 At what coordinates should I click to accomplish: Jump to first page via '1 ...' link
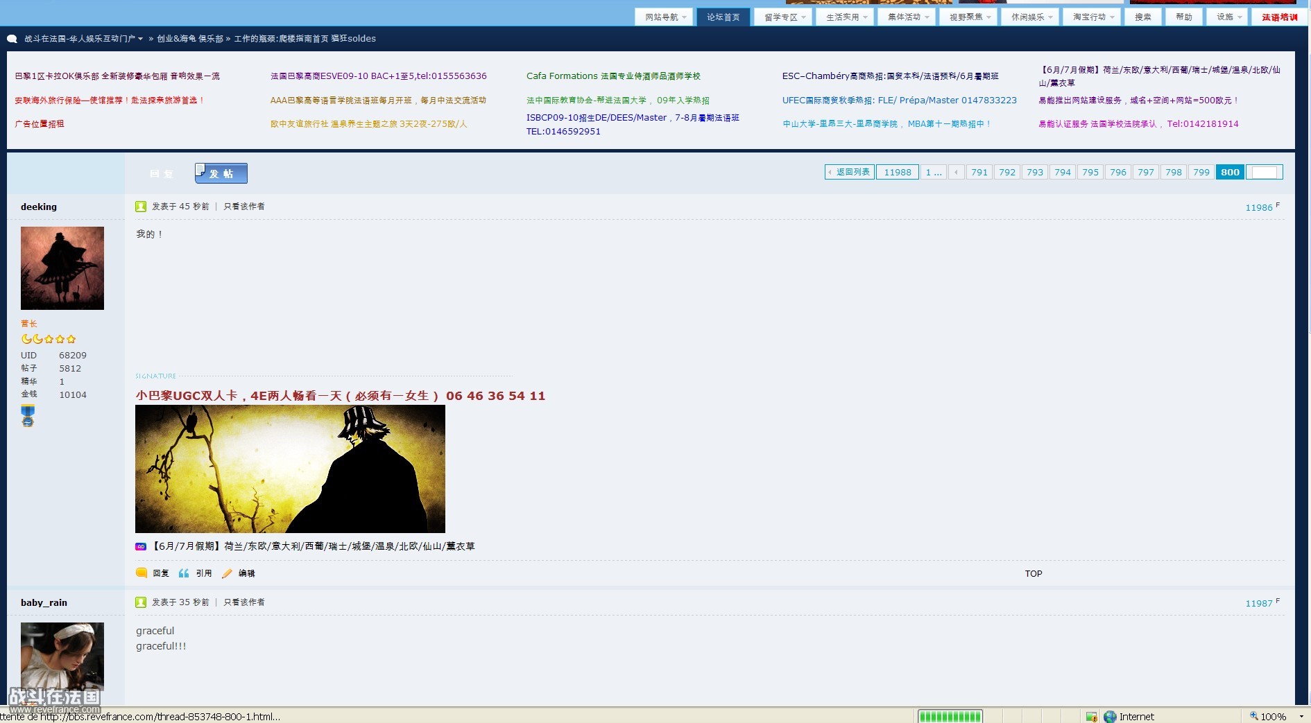pyautogui.click(x=934, y=172)
